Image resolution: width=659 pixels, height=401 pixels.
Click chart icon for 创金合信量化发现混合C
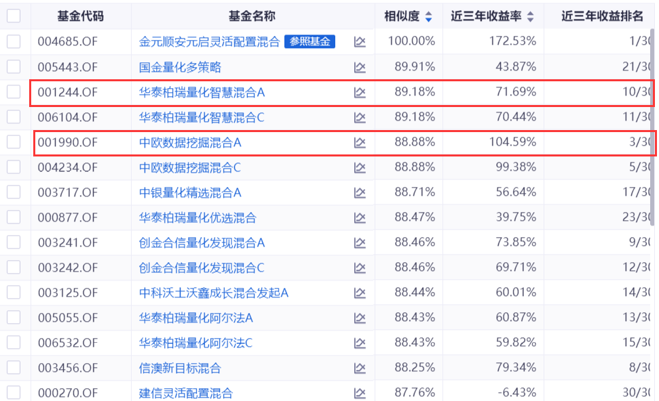click(360, 268)
